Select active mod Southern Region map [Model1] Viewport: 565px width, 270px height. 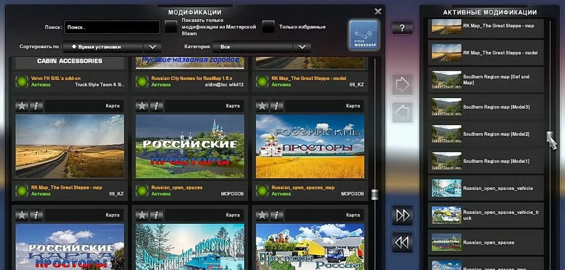(x=486, y=161)
